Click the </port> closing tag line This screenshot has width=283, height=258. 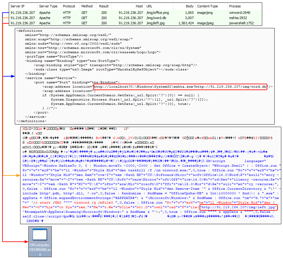41,113
